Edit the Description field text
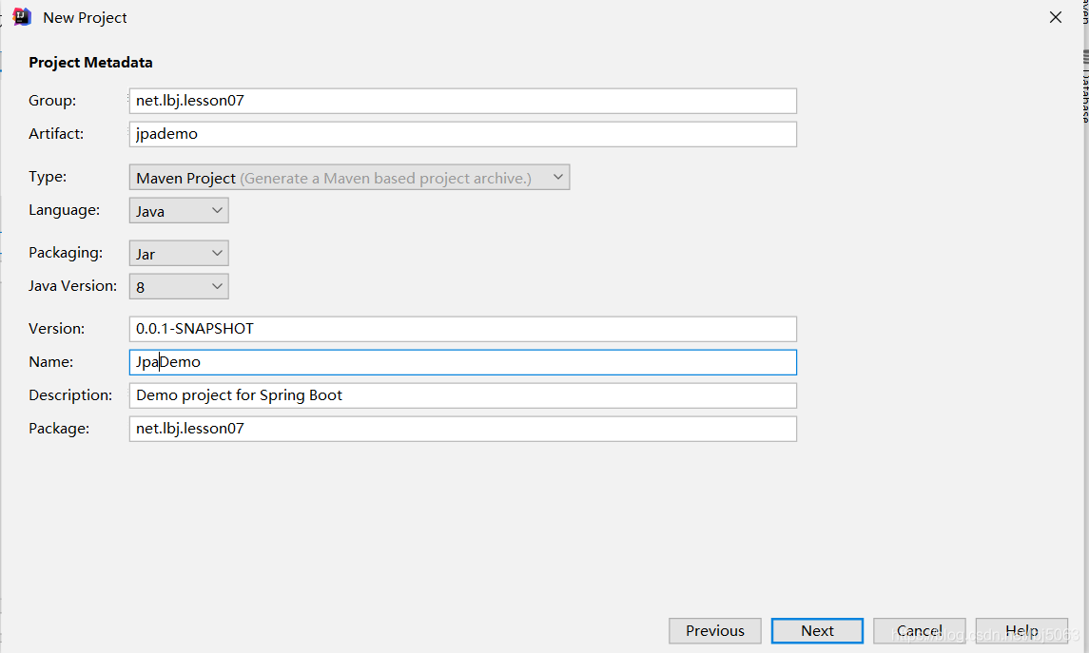The height and width of the screenshot is (653, 1089). coord(462,395)
